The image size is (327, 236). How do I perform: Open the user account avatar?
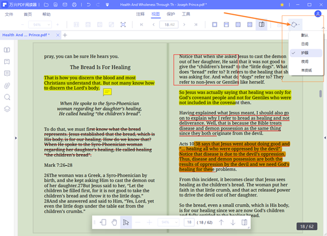point(318,14)
